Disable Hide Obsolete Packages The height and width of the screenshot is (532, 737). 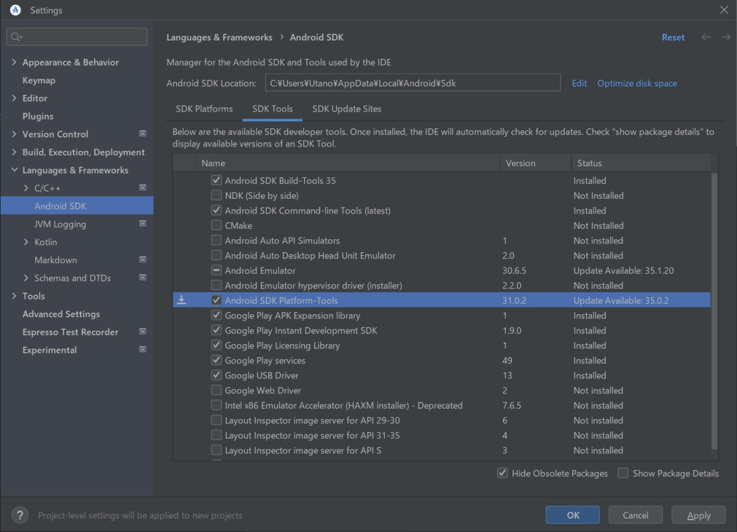502,473
